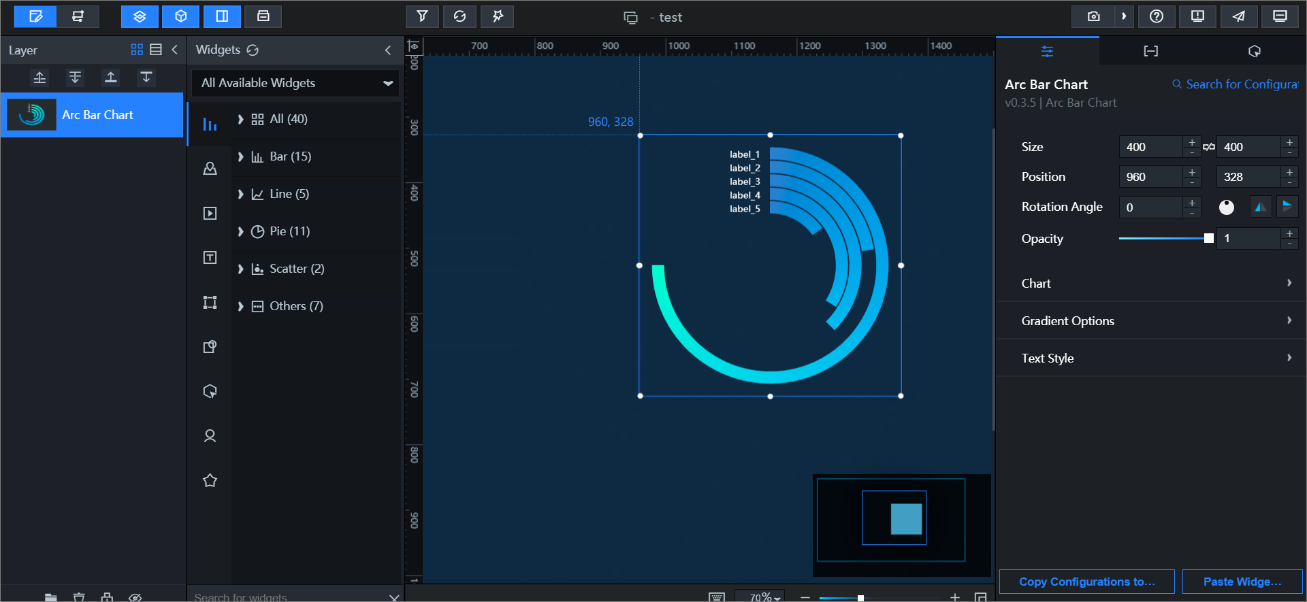1307x602 pixels.
Task: Open the help question mark icon
Action: (x=1157, y=16)
